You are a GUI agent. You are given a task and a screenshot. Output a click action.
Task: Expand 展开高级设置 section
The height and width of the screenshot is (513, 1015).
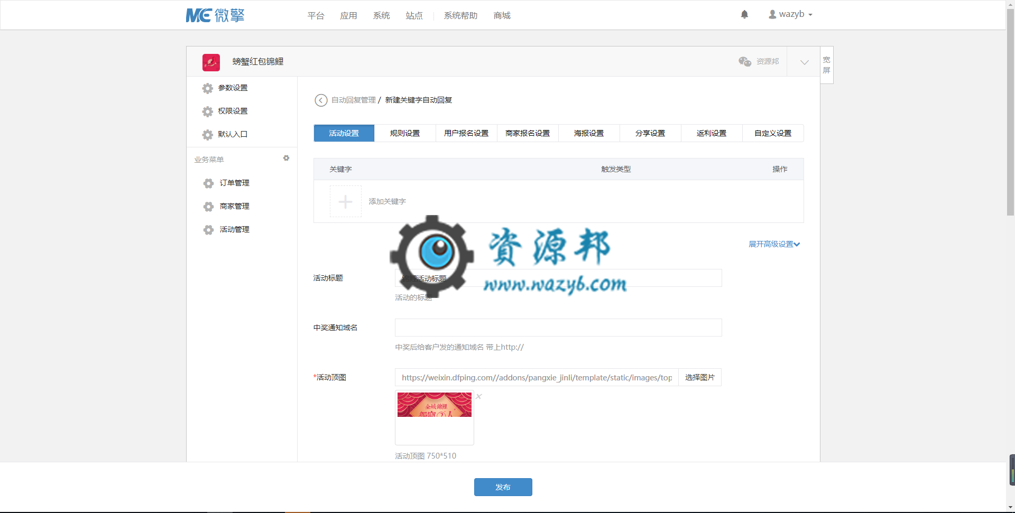click(774, 244)
